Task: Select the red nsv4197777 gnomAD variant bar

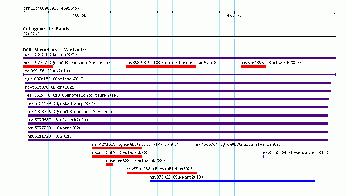Action: pyautogui.click(x=38, y=66)
